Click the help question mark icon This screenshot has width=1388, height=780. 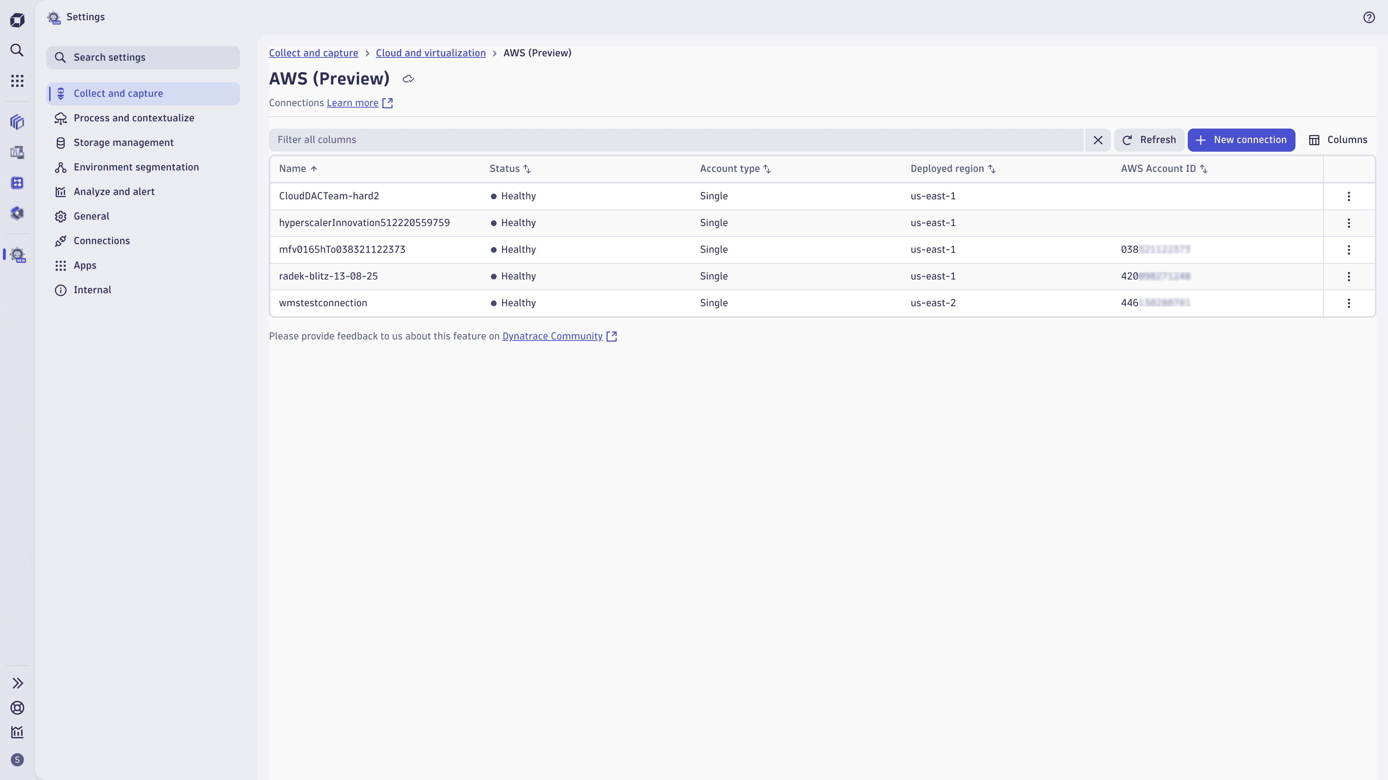tap(1369, 17)
